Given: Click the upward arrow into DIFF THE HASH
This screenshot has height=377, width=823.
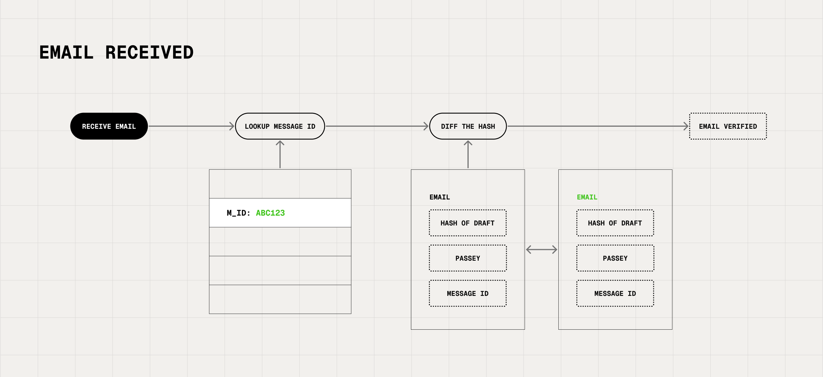Looking at the screenshot, I should 468,154.
